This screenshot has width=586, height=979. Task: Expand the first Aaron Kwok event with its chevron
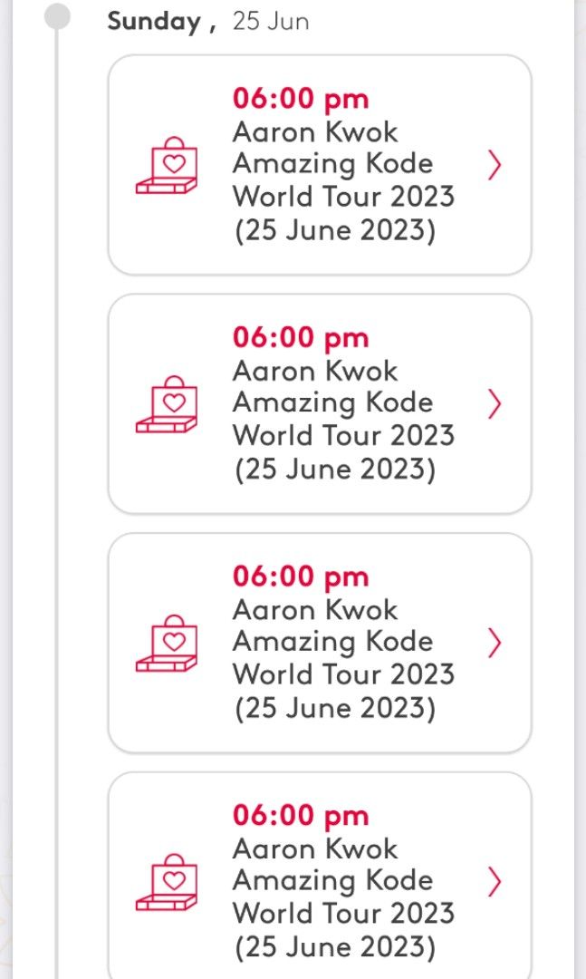(x=494, y=166)
